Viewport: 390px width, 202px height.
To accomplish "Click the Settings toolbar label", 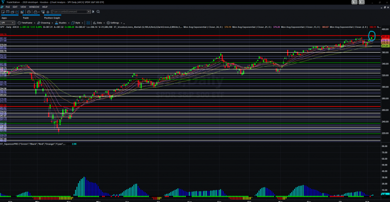I will coord(115,23).
